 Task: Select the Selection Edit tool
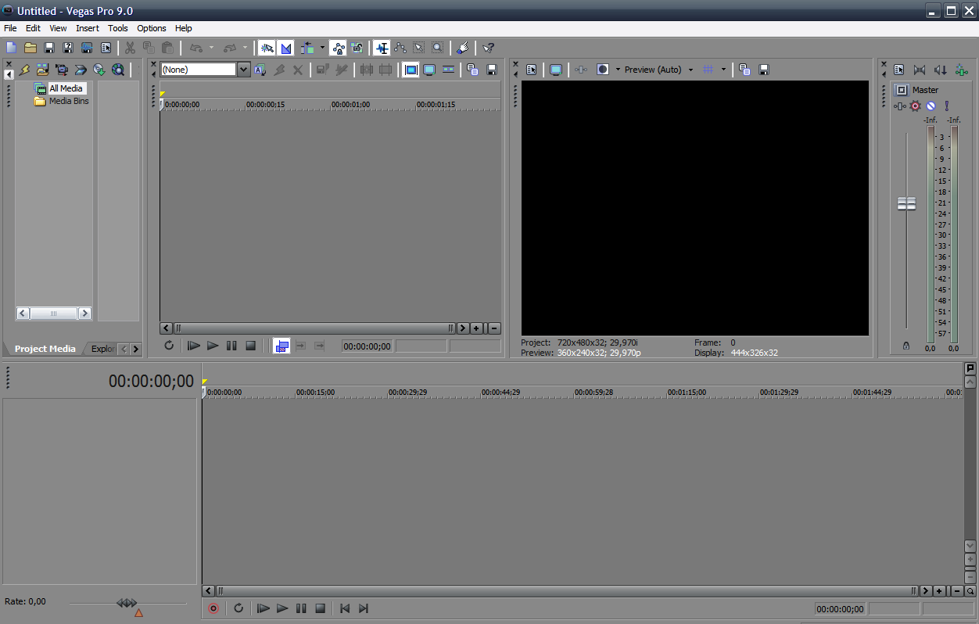click(x=419, y=48)
